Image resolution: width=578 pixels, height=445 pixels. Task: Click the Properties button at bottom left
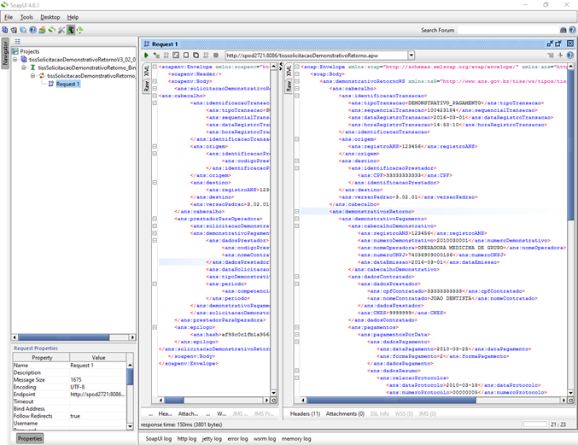click(x=30, y=438)
